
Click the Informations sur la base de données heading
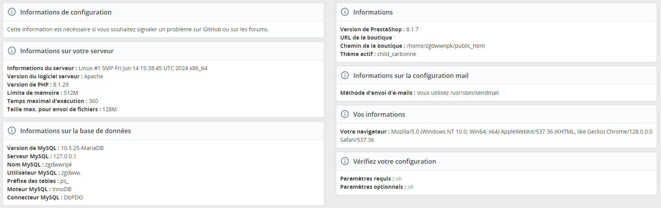[76, 131]
